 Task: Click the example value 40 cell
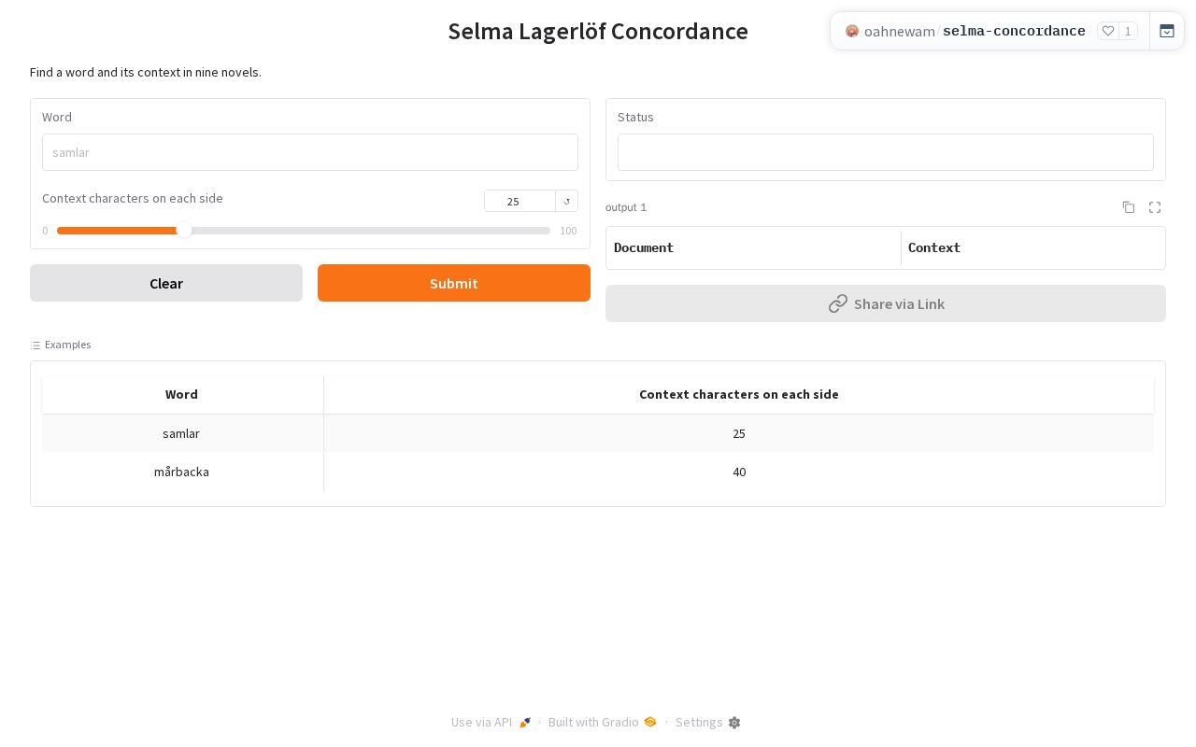[739, 472]
